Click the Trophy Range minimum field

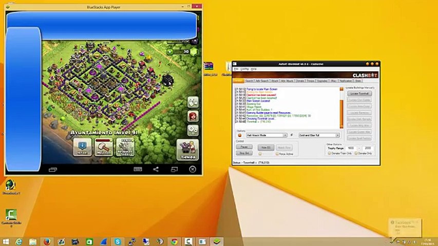(x=351, y=148)
